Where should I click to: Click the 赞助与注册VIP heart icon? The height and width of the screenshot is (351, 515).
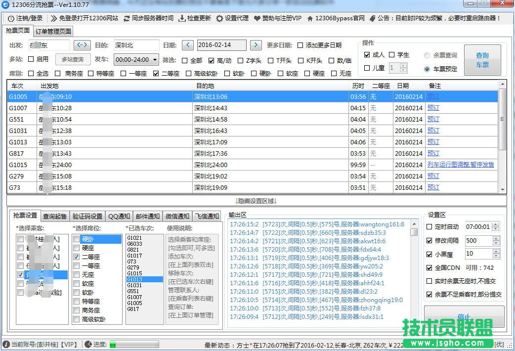pyautogui.click(x=257, y=18)
